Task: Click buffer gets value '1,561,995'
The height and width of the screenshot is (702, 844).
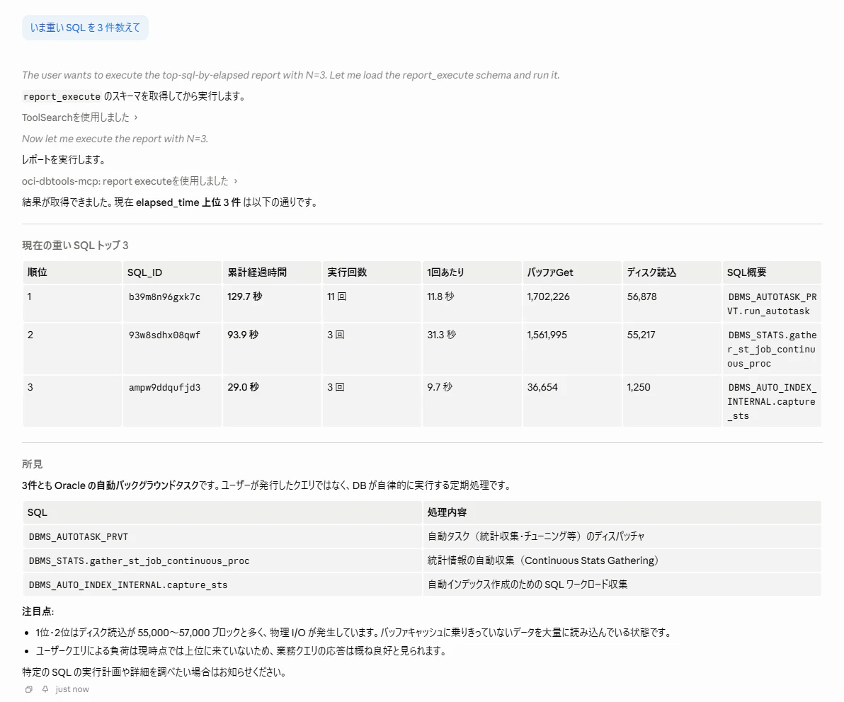Action: [x=547, y=335]
